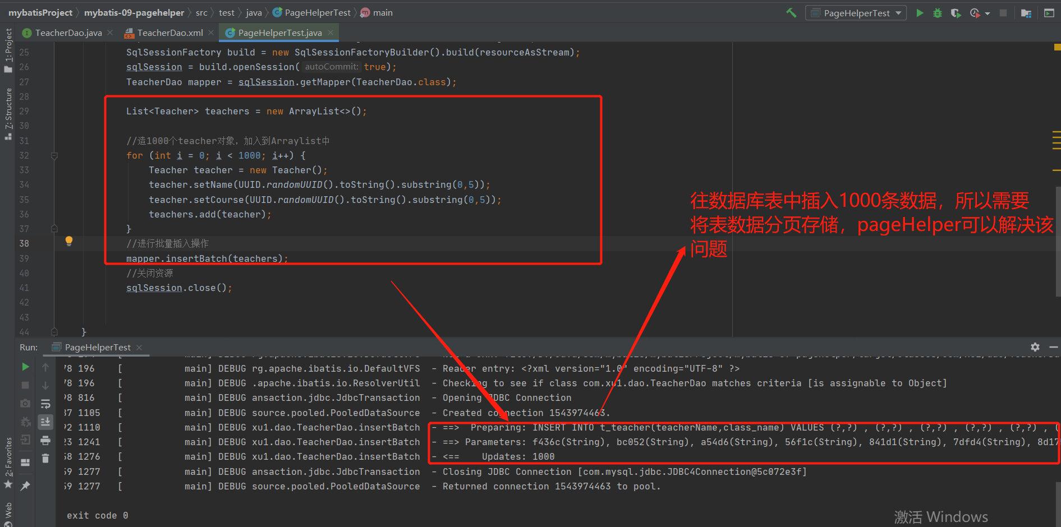Screen dimensions: 1061x527
Task: Click PageHelperTest class in breadcrumb
Action: pos(312,12)
